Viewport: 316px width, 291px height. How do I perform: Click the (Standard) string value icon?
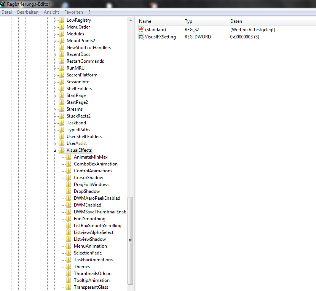pyautogui.click(x=141, y=30)
